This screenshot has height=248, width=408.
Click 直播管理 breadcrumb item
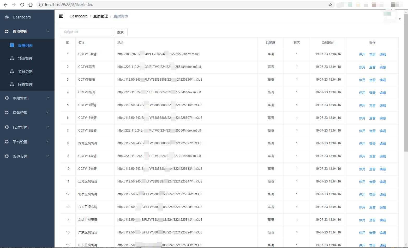(100, 16)
